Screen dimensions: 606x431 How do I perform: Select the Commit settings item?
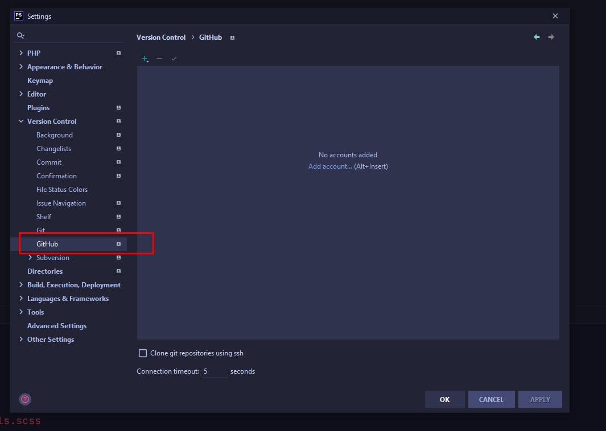(x=49, y=162)
